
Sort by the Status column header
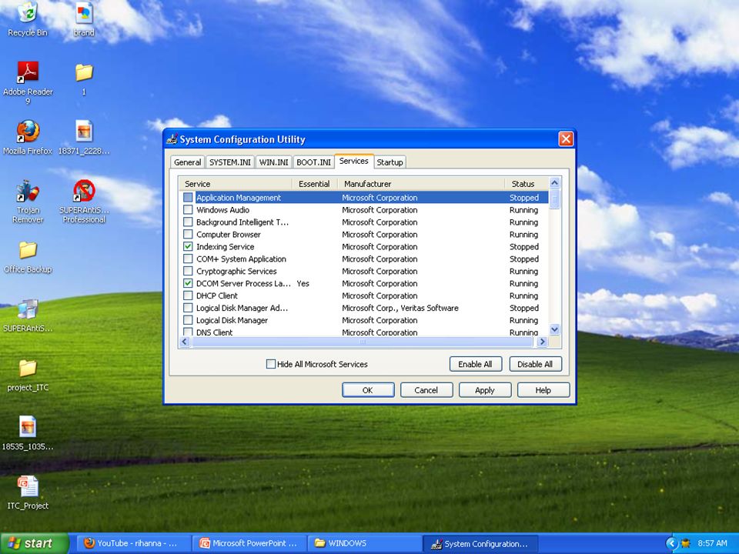tap(526, 184)
